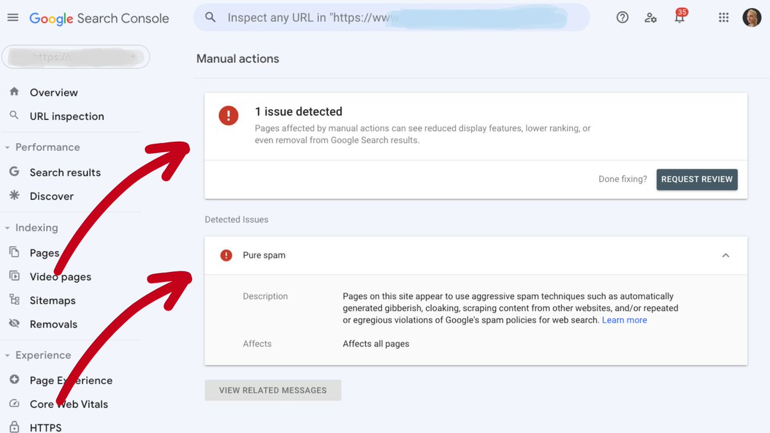Open the Google apps grid

coord(724,17)
